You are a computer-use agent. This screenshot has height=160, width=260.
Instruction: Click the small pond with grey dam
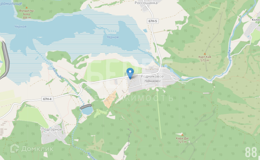(87, 110)
